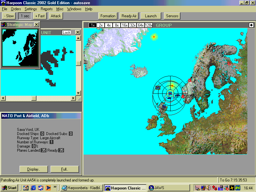Image resolution: width=256 pixels, height=192 pixels.
Task: Click the Display.. button
Action: click(34, 169)
